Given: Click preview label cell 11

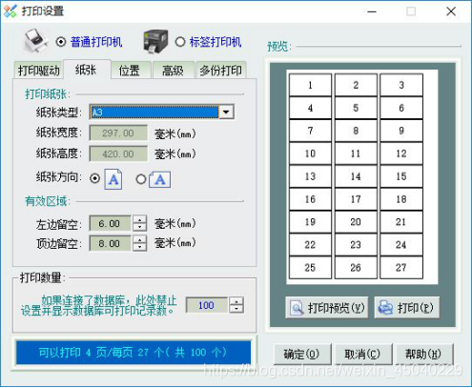Looking at the screenshot, I should 356,153.
